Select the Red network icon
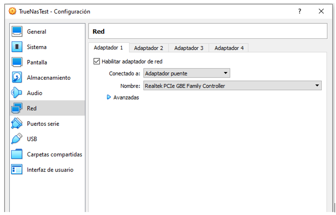This screenshot has width=336, height=215. coord(17,108)
